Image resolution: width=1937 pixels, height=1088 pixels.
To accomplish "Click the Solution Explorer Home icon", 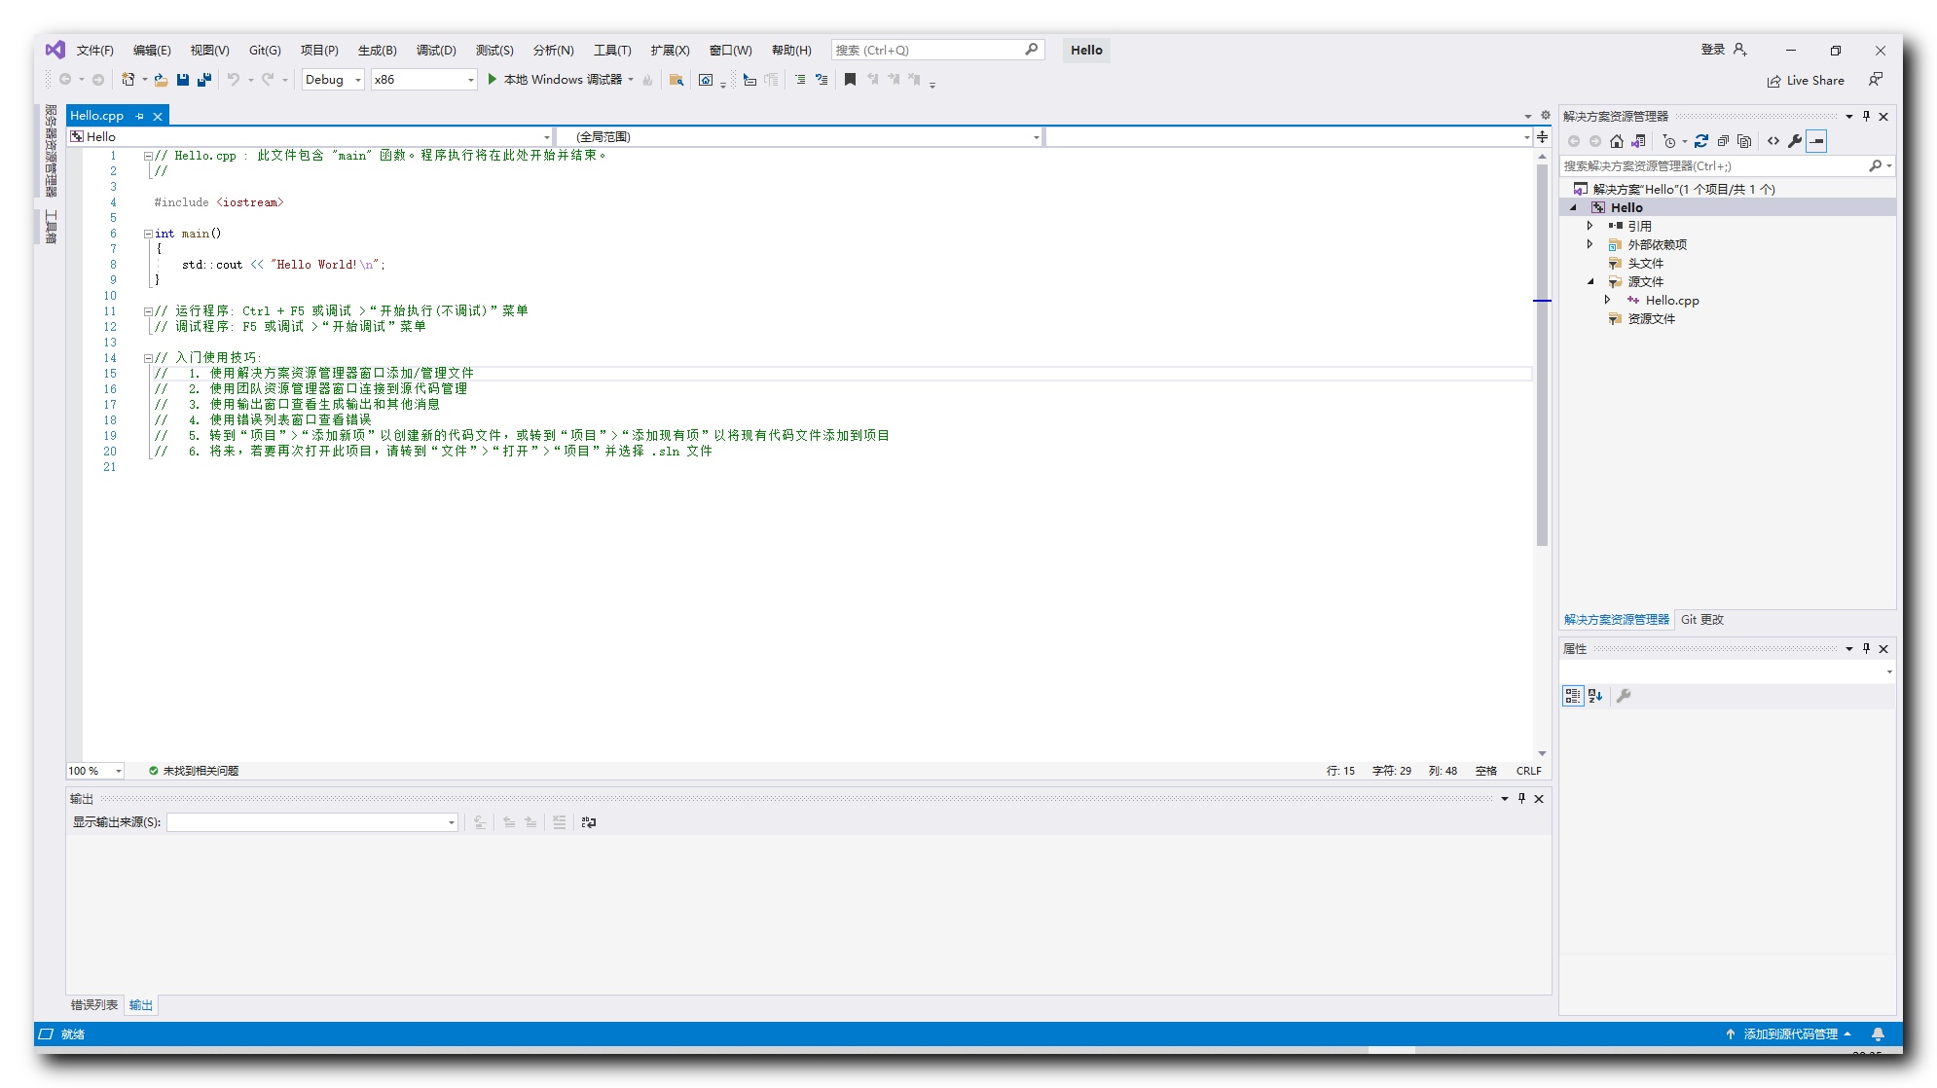I will [x=1617, y=141].
